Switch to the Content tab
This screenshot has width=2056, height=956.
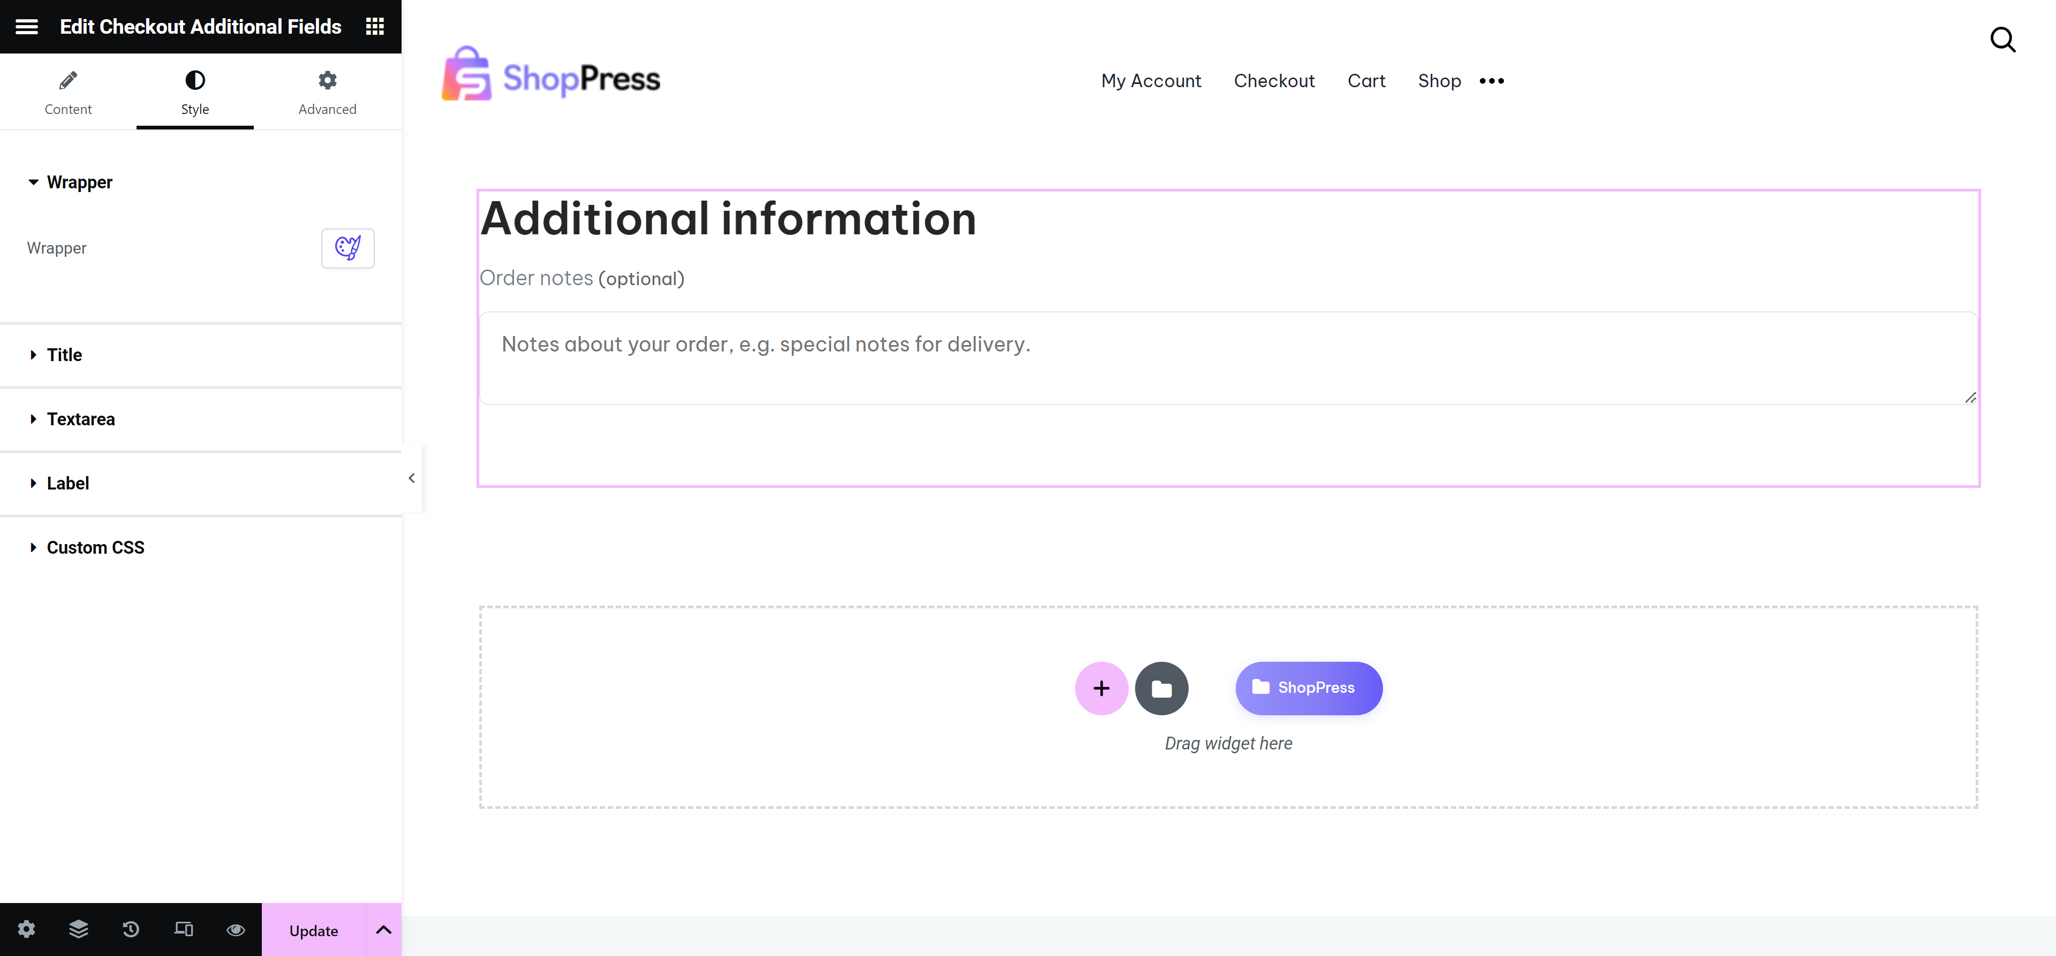[68, 93]
